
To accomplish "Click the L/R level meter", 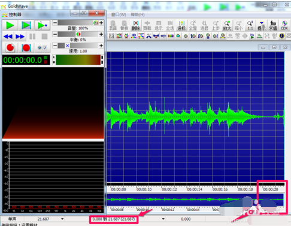I will pos(78,60).
